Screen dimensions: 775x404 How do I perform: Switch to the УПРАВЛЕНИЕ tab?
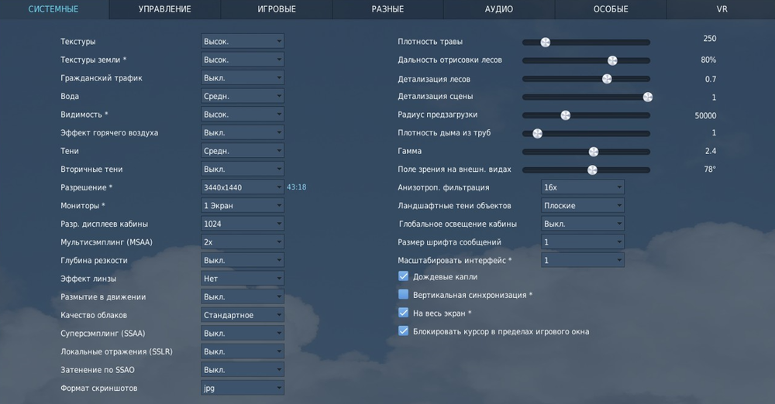[x=164, y=9]
